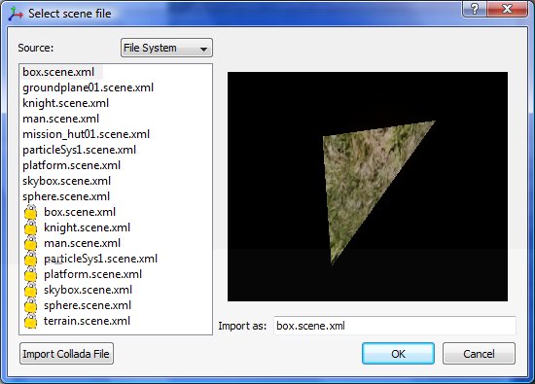
Task: Select the locked particleSys1.scene.xml file name
Action: point(100,259)
